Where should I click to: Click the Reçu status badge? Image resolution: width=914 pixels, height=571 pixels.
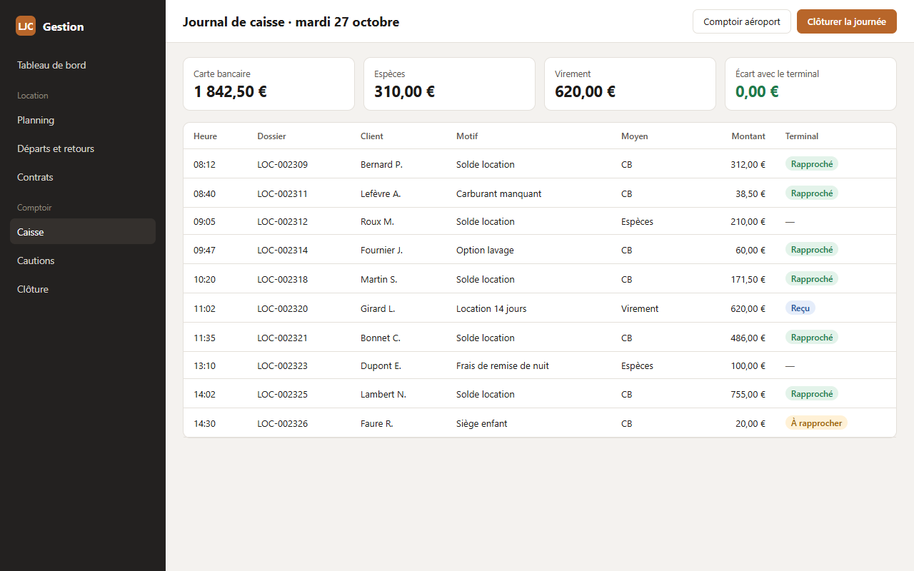(800, 308)
